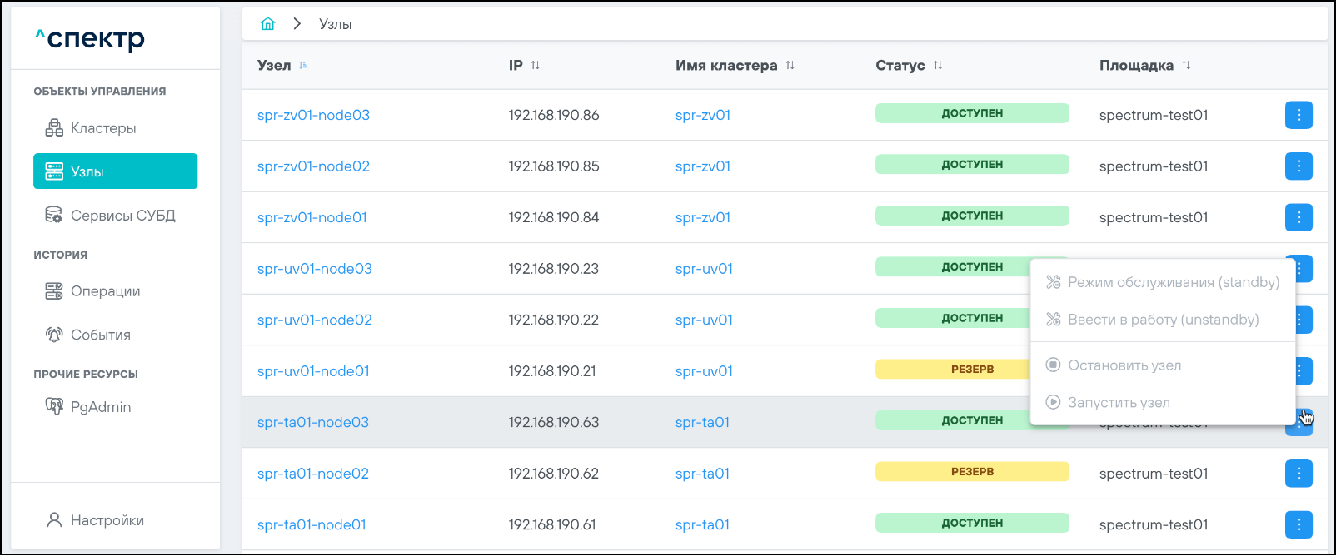Open Сервисы СУБД in sidebar
This screenshot has width=1336, height=556.
point(122,216)
